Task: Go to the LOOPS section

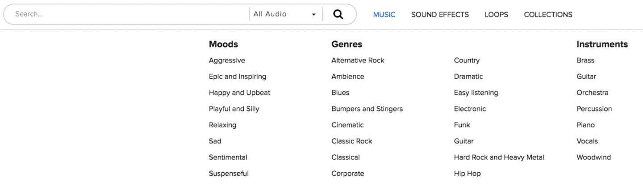Action: [x=497, y=15]
